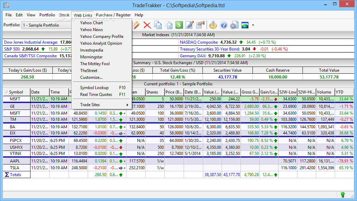357x201 pixels.
Task: Open the Edit menu
Action: point(19,15)
